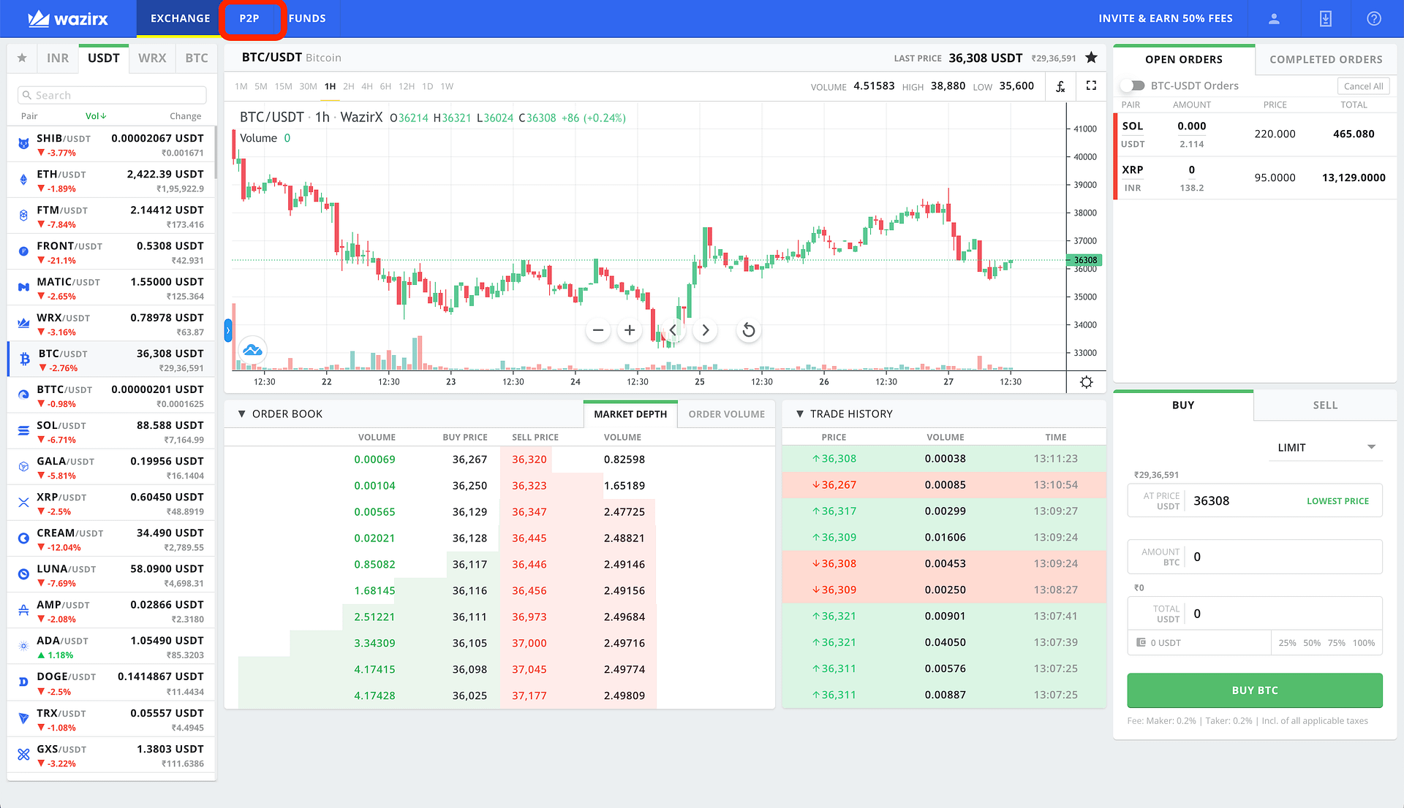Image resolution: width=1404 pixels, height=808 pixels.
Task: Set price to Lowest Price
Action: (x=1337, y=501)
